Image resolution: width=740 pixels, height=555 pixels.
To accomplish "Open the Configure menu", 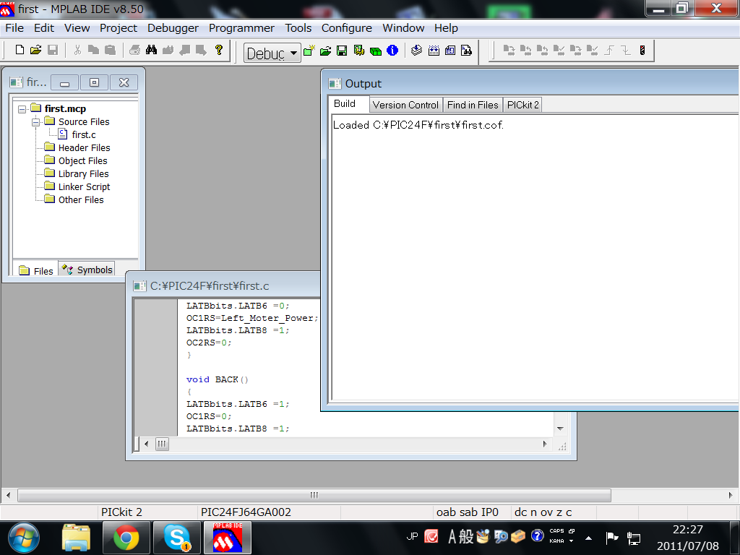I will (346, 28).
